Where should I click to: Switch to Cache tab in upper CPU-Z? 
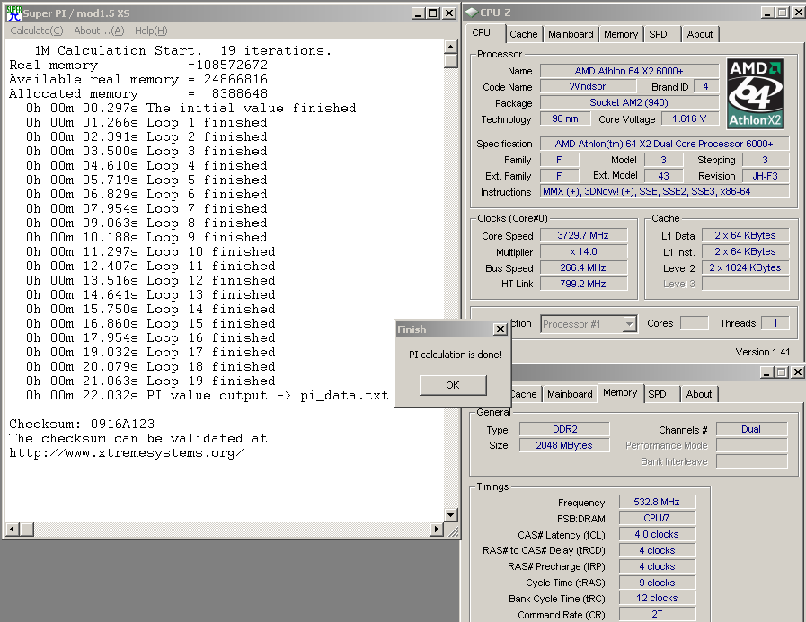523,34
